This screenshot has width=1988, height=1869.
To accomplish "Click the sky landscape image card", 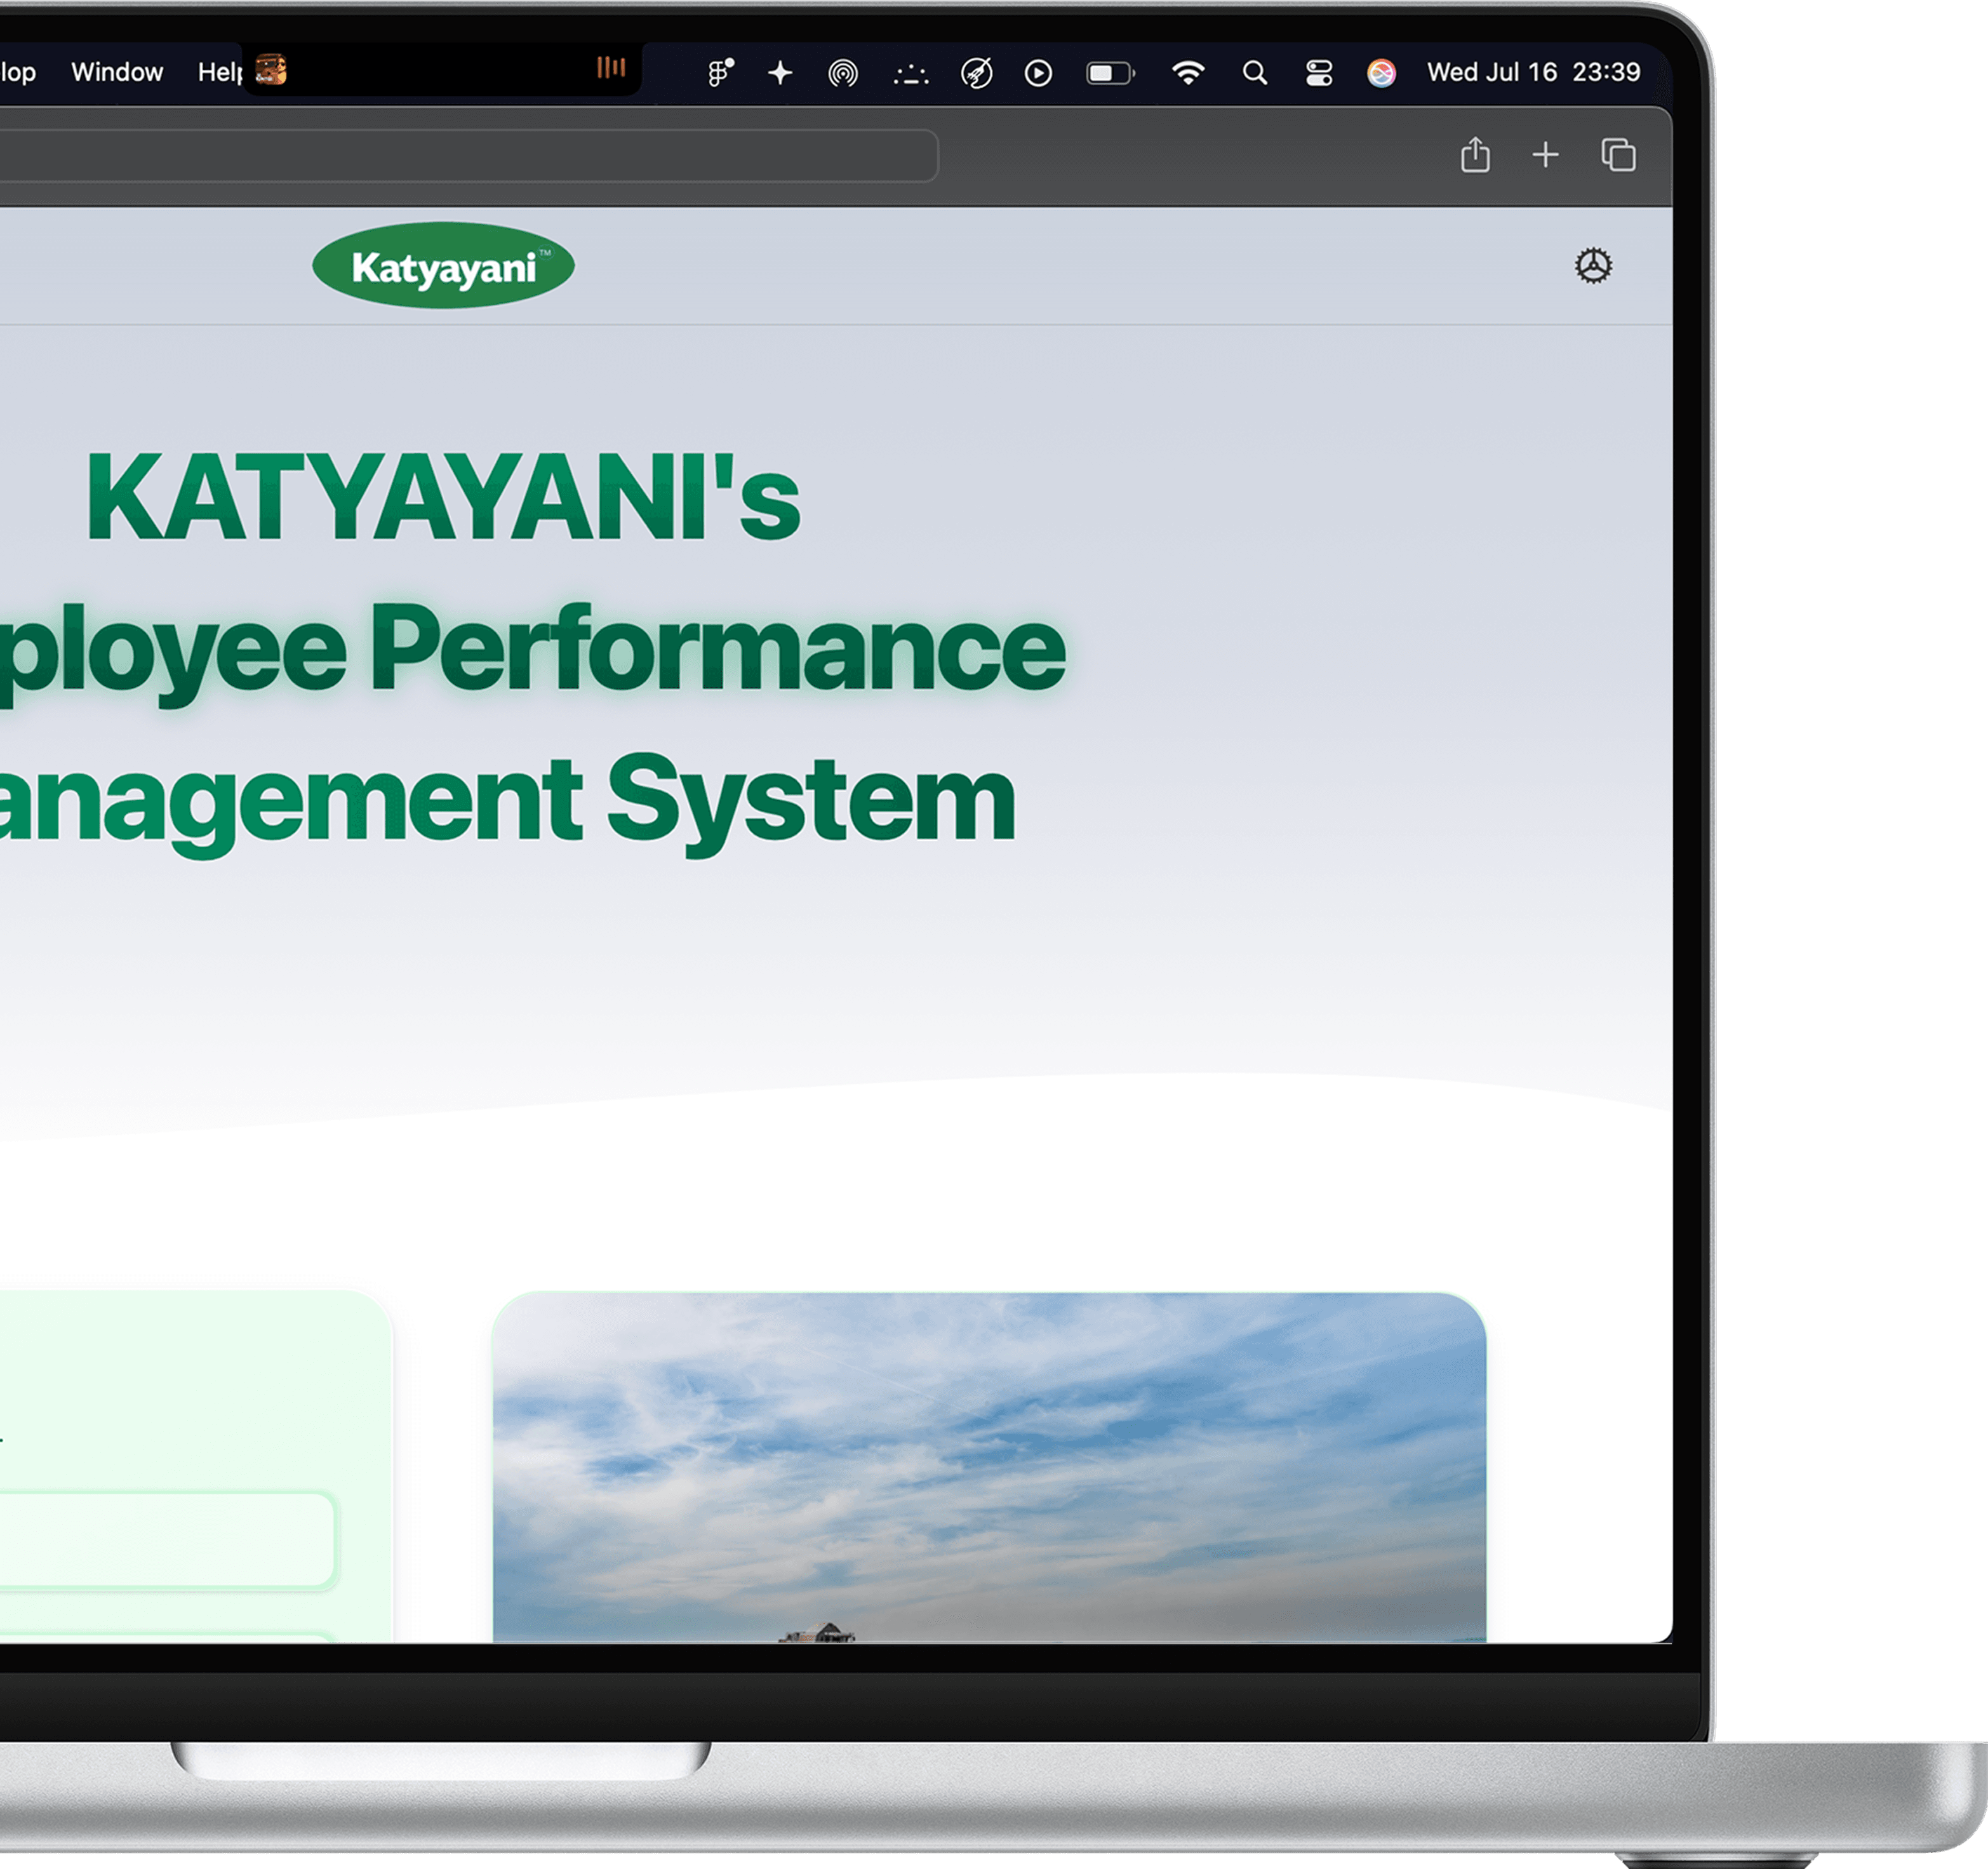I will click(989, 1467).
